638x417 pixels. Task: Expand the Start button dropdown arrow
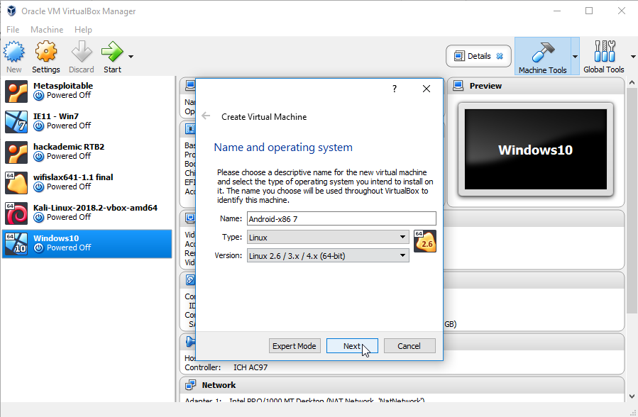click(131, 57)
